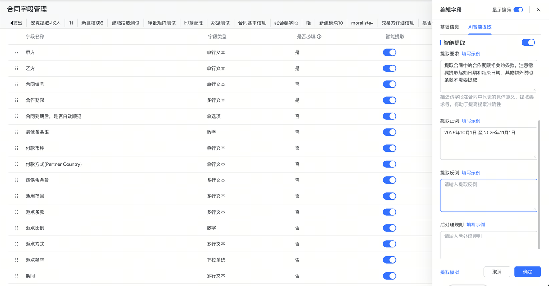The image size is (549, 286).
Task: Click the drag handle icon for 质保金条款 field
Action: 16,180
